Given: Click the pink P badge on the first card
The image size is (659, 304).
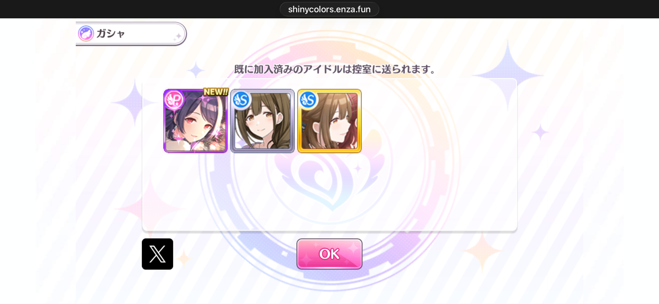Looking at the screenshot, I should (x=174, y=99).
